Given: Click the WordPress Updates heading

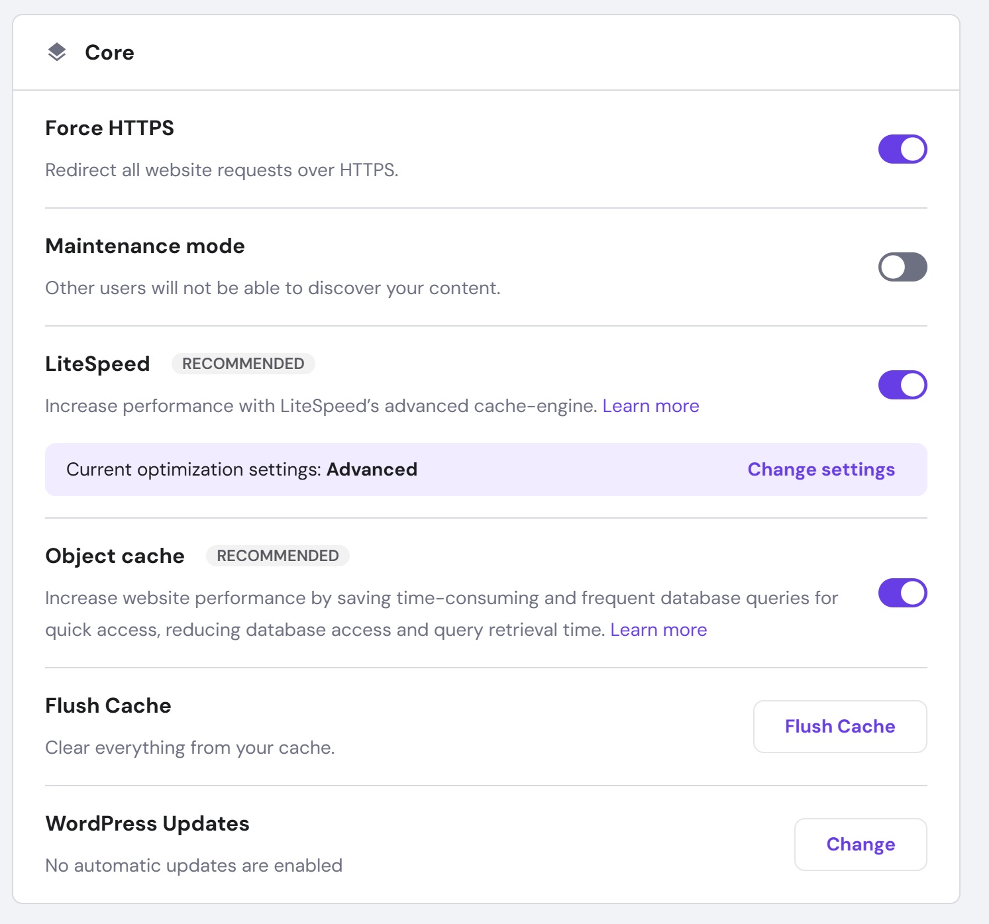Looking at the screenshot, I should (147, 823).
